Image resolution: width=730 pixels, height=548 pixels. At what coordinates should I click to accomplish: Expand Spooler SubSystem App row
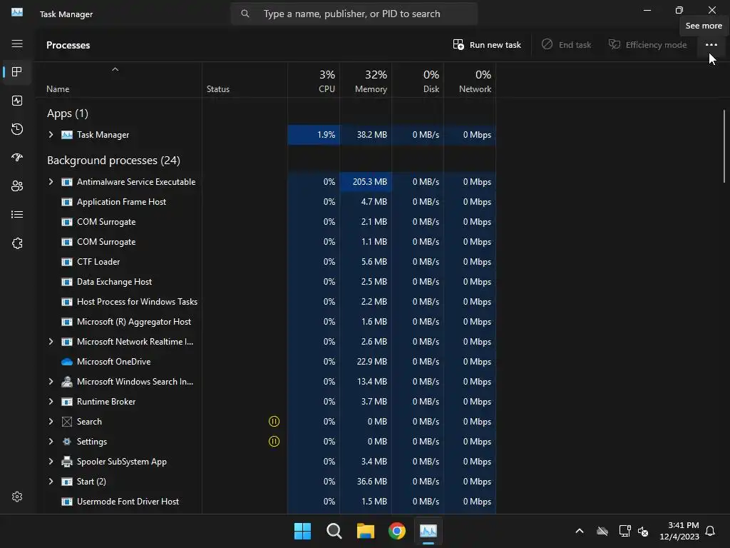point(51,462)
